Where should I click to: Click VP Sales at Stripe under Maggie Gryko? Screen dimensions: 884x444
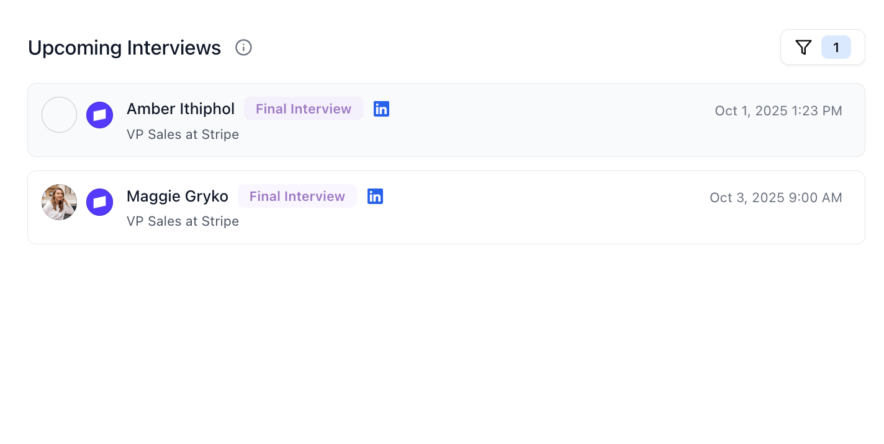coord(183,221)
